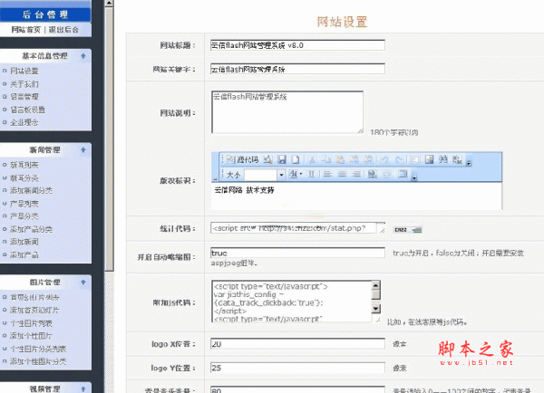This screenshot has width=544, height=393.
Task: Open the 网站首页 link in the sidebar header
Action: pos(26,30)
